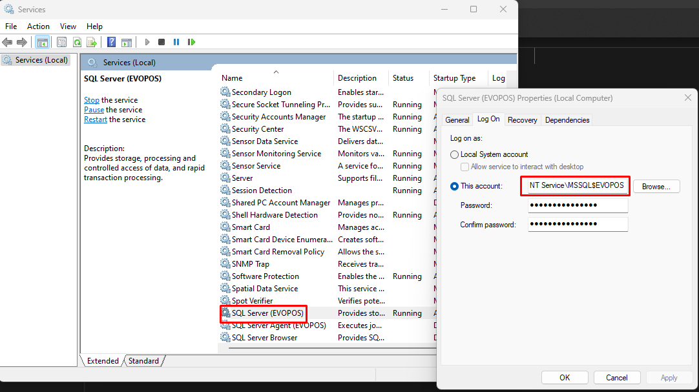
Task: Close the SQL Server Properties dialog
Action: pos(688,98)
